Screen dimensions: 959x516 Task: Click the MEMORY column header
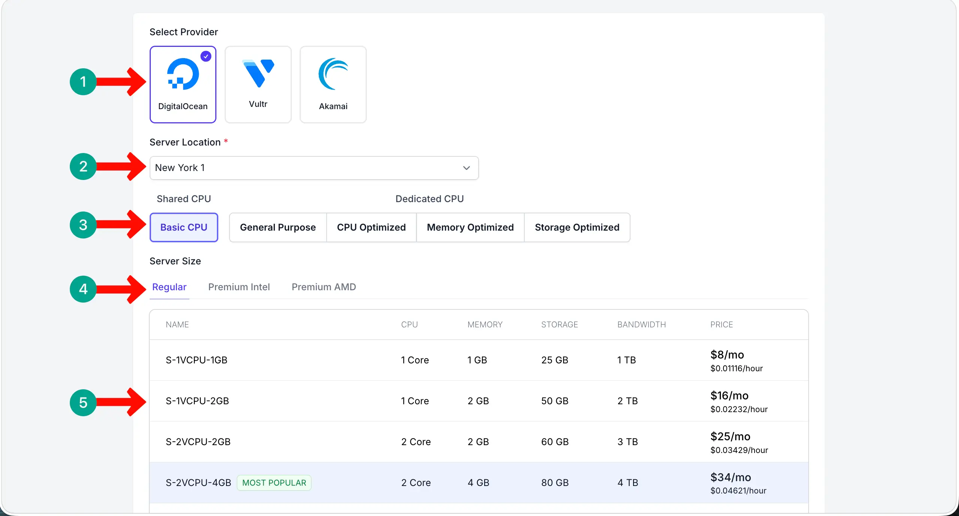click(485, 324)
